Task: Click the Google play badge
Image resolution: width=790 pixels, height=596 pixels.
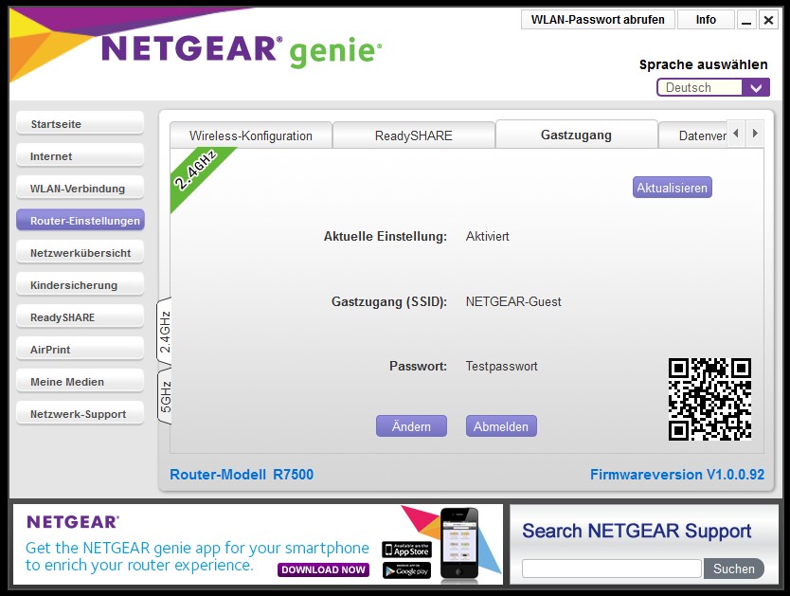Action: (x=407, y=570)
